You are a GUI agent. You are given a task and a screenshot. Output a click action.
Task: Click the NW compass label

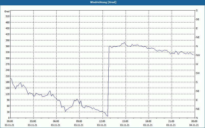pyautogui.click(x=198, y=55)
